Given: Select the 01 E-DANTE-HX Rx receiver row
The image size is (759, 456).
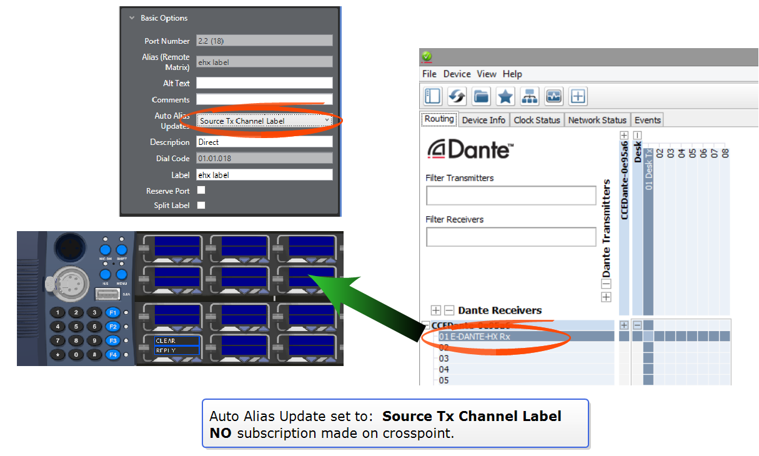Looking at the screenshot, I should pyautogui.click(x=474, y=336).
